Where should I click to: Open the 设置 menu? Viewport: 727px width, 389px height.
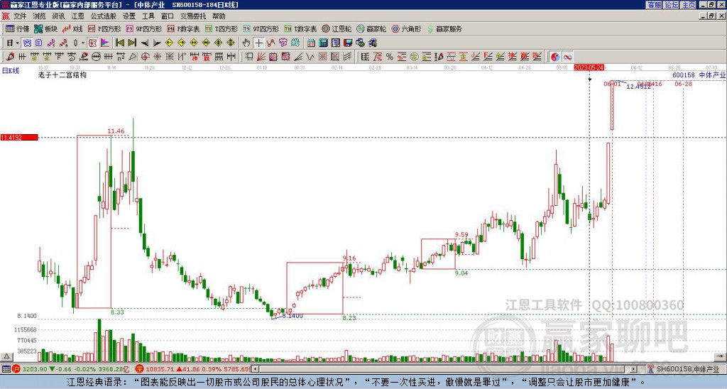pyautogui.click(x=129, y=16)
